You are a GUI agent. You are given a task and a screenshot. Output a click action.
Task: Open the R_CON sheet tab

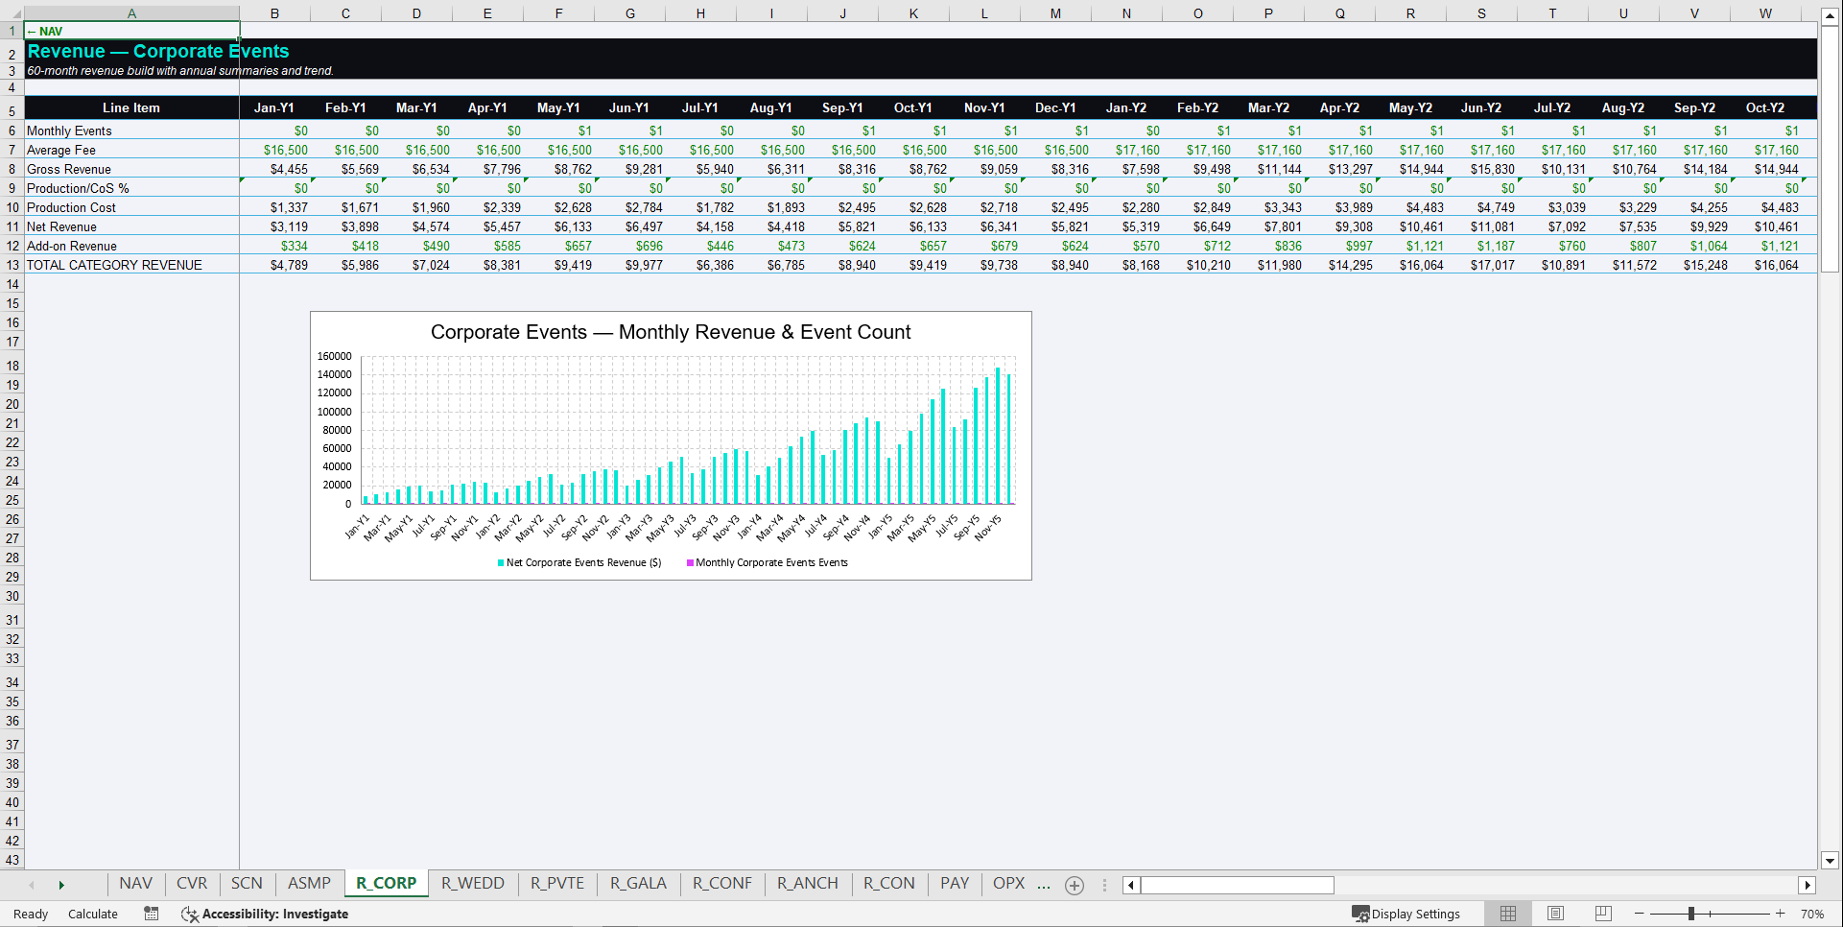click(889, 884)
